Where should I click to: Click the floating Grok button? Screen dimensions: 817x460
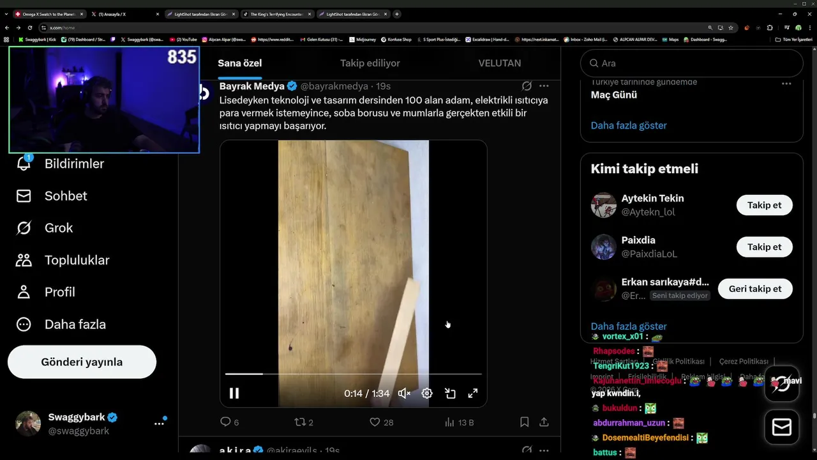click(x=782, y=383)
